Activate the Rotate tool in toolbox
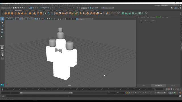The height and width of the screenshot is (102, 182). tap(2, 33)
